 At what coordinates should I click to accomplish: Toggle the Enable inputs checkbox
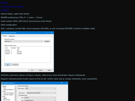pyautogui.click(x=19, y=95)
